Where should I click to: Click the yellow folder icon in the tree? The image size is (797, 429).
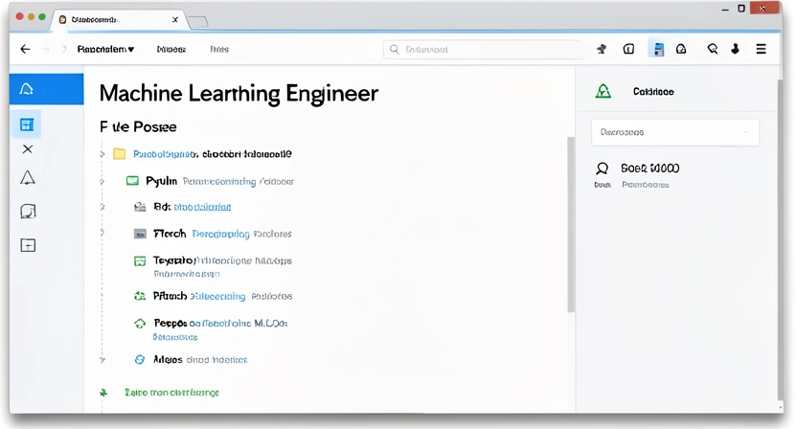point(120,153)
